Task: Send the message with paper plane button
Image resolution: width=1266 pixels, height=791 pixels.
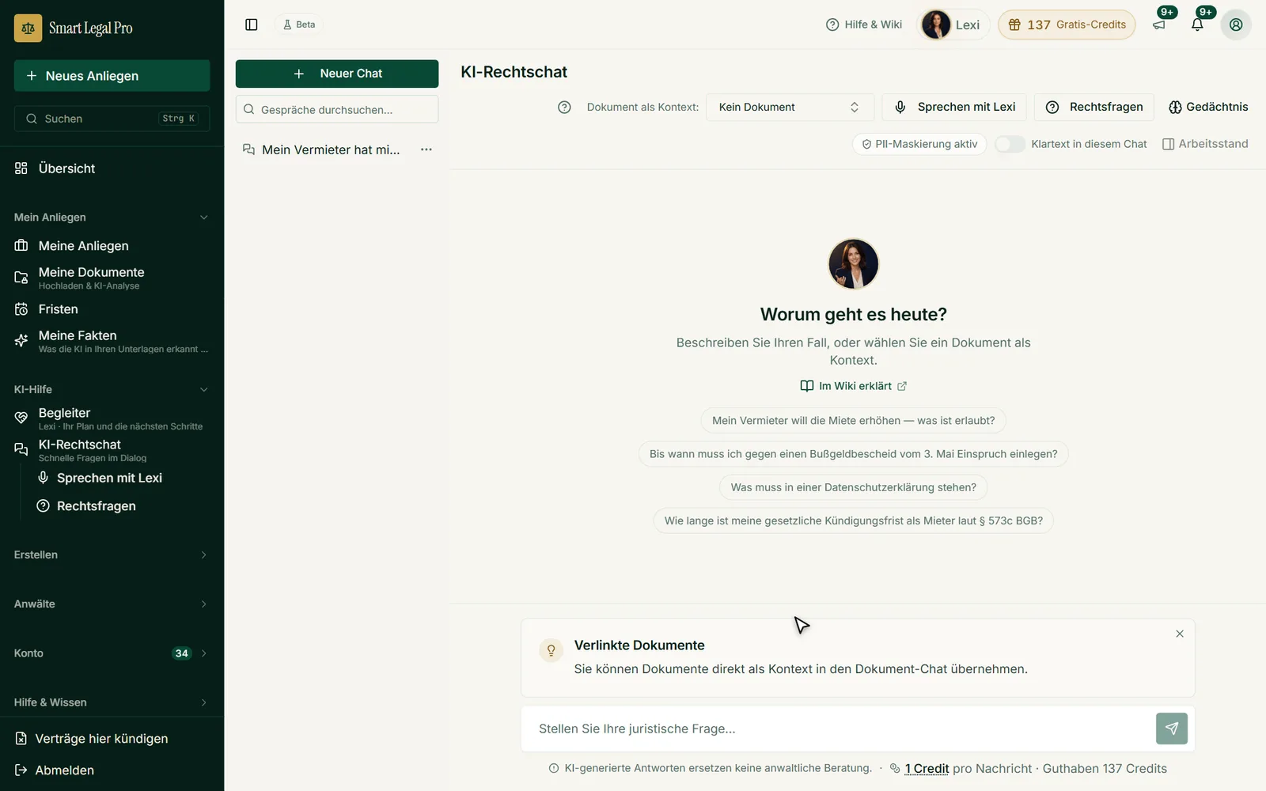Action: pyautogui.click(x=1172, y=729)
